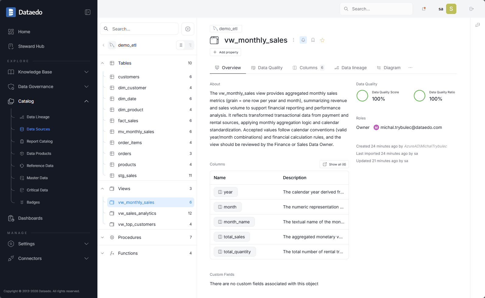The image size is (485, 298).
Task: Switch to the Overview tab
Action: (x=228, y=68)
